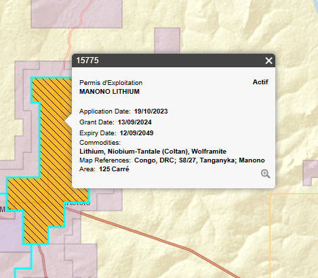Click the 'MANONO LITHIUM' holder name
The width and height of the screenshot is (318, 278).
click(109, 92)
